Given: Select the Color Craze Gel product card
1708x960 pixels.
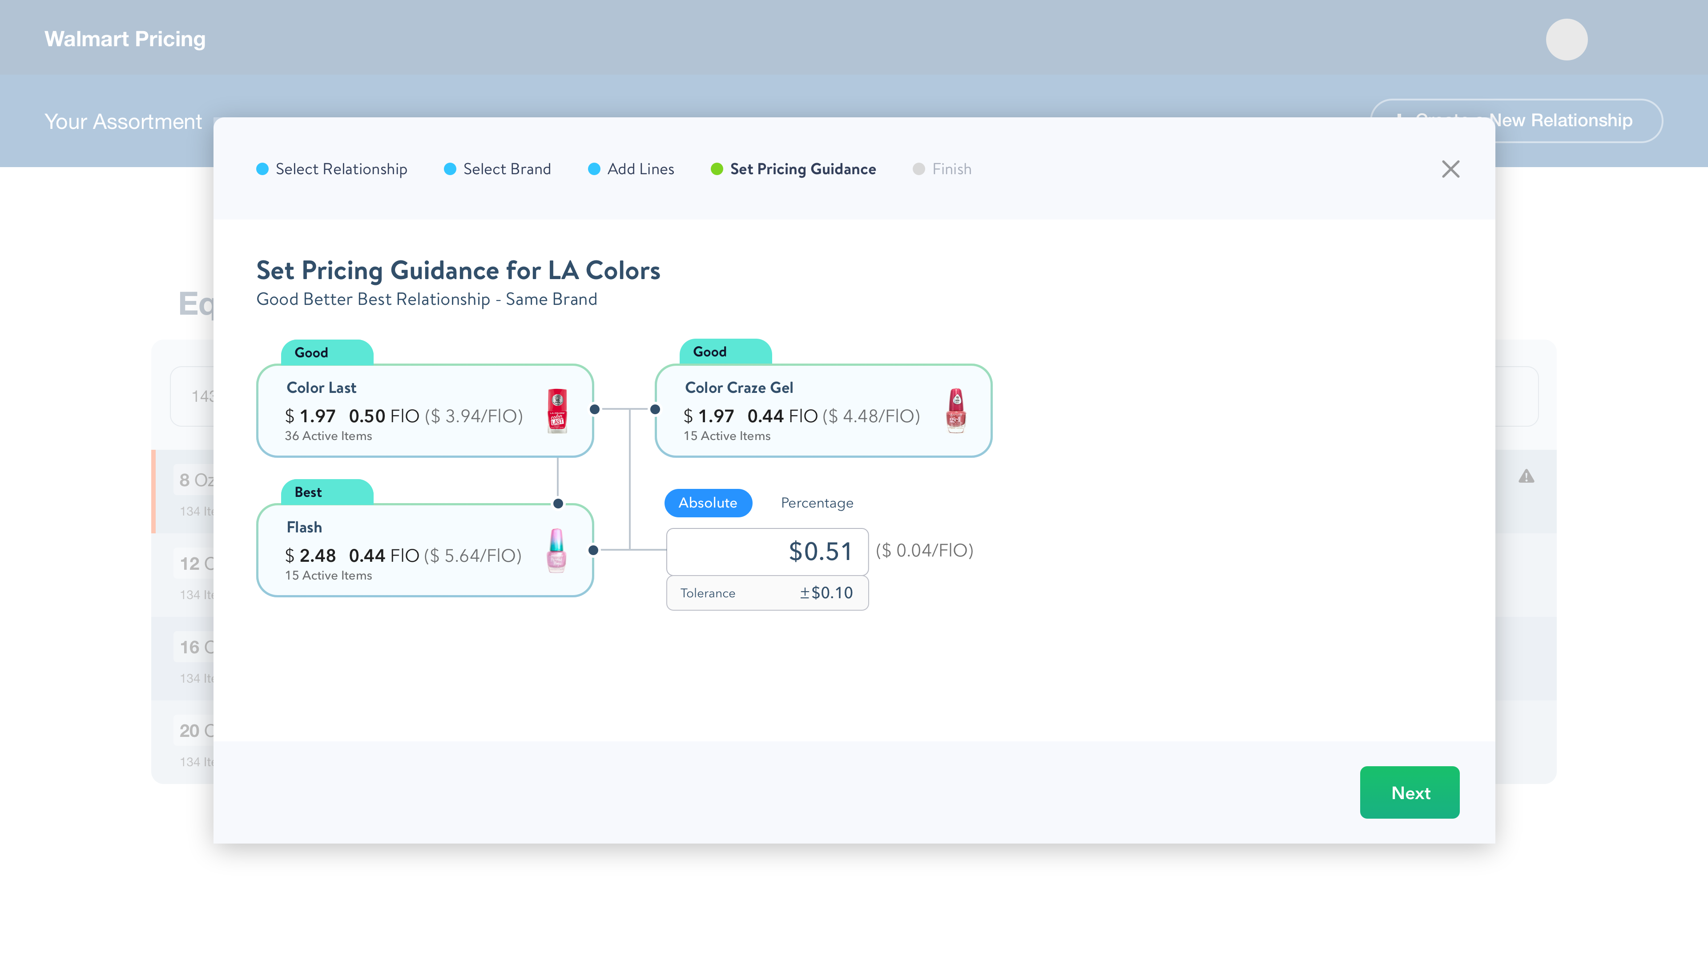Looking at the screenshot, I should coord(823,410).
